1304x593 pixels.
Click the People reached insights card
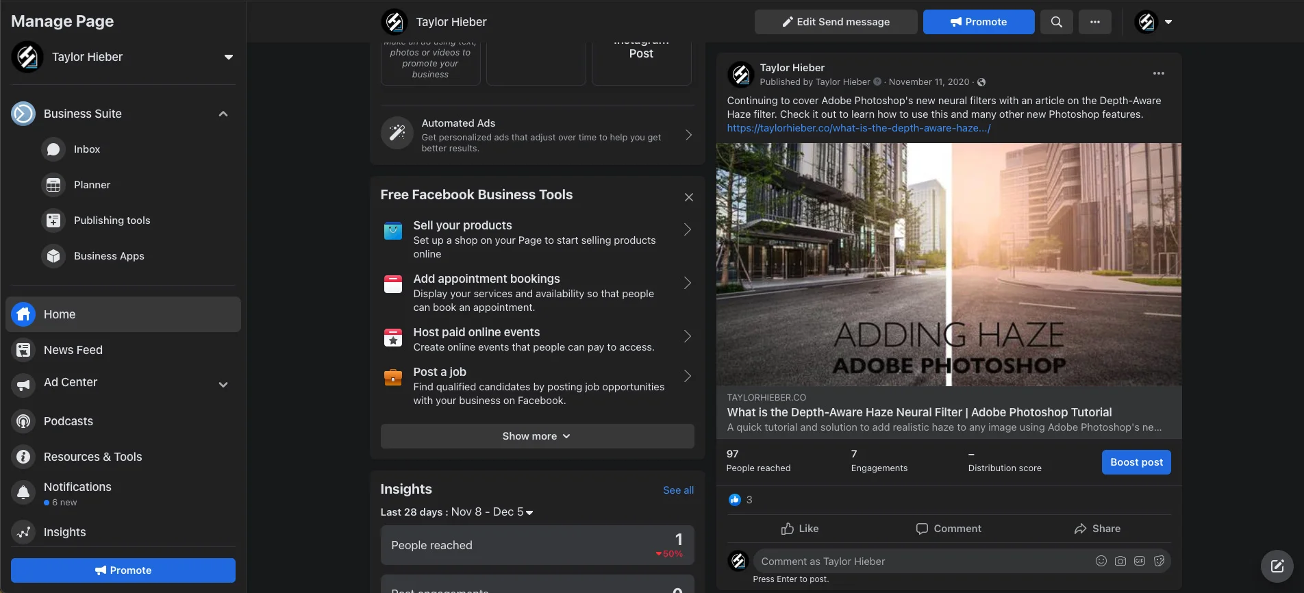tap(538, 545)
